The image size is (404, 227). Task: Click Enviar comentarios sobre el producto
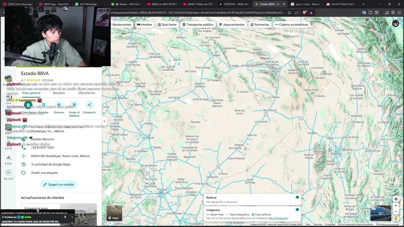[x=356, y=224]
